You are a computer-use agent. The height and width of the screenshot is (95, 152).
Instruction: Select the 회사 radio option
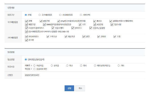click(81, 66)
